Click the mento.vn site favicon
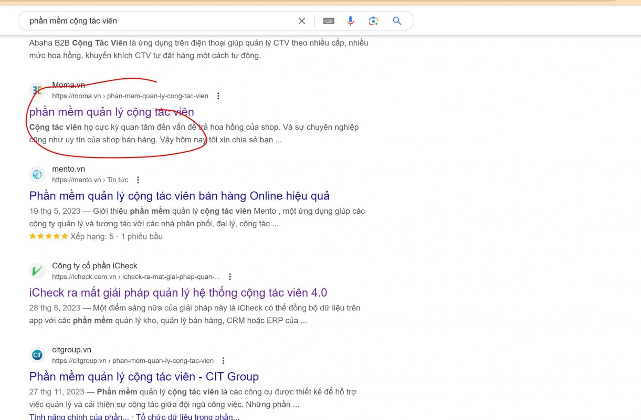 (37, 174)
